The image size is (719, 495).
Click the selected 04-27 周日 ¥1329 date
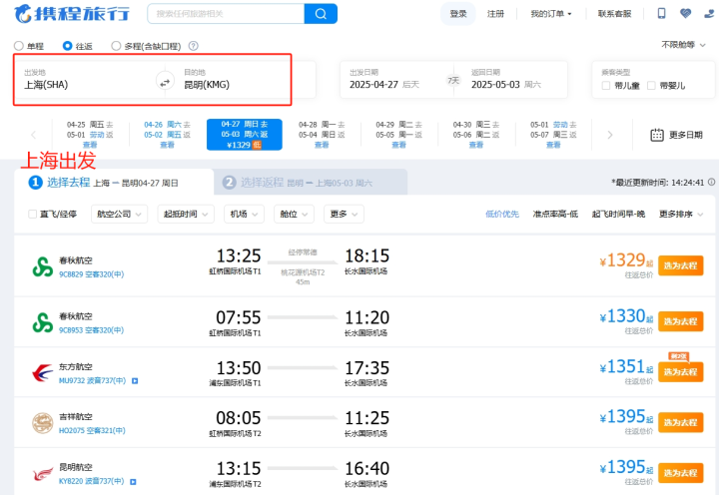click(245, 135)
